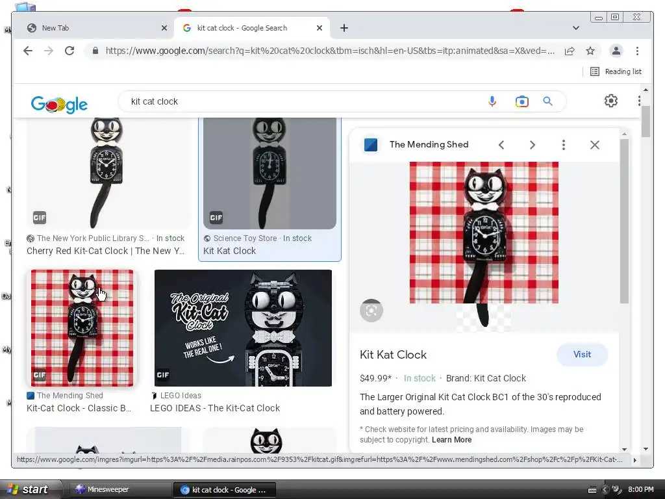The width and height of the screenshot is (665, 499).
Task: Reload the current page
Action: tap(69, 51)
